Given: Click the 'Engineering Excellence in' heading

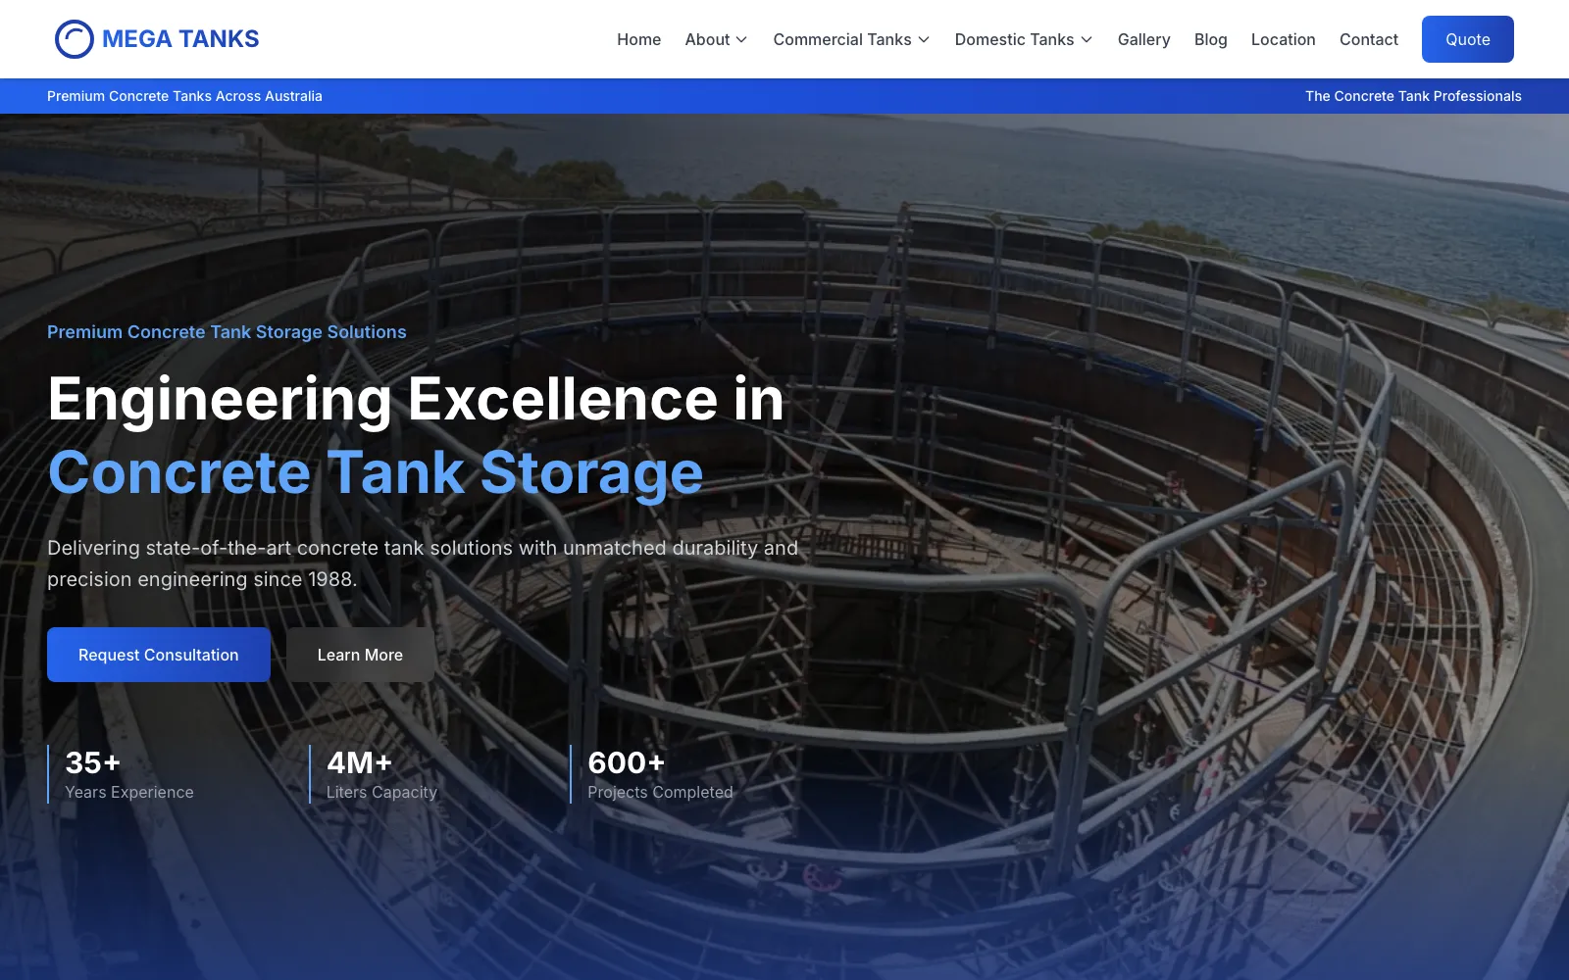Looking at the screenshot, I should (x=416, y=400).
